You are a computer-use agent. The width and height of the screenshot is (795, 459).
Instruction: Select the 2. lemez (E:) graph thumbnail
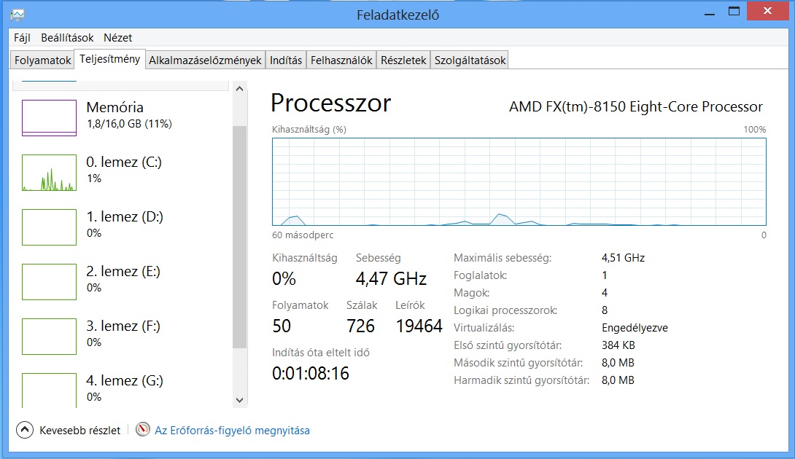49,282
